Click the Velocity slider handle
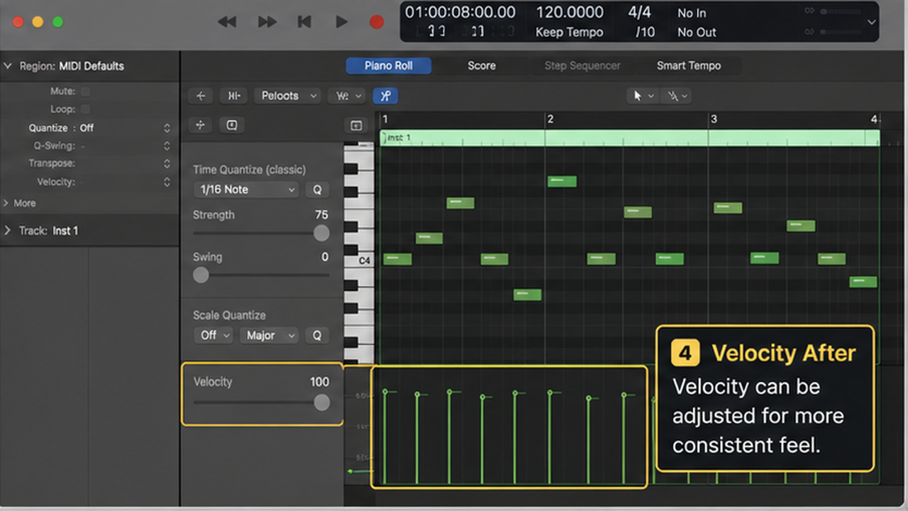Screen dimensions: 908x511 click(x=322, y=402)
